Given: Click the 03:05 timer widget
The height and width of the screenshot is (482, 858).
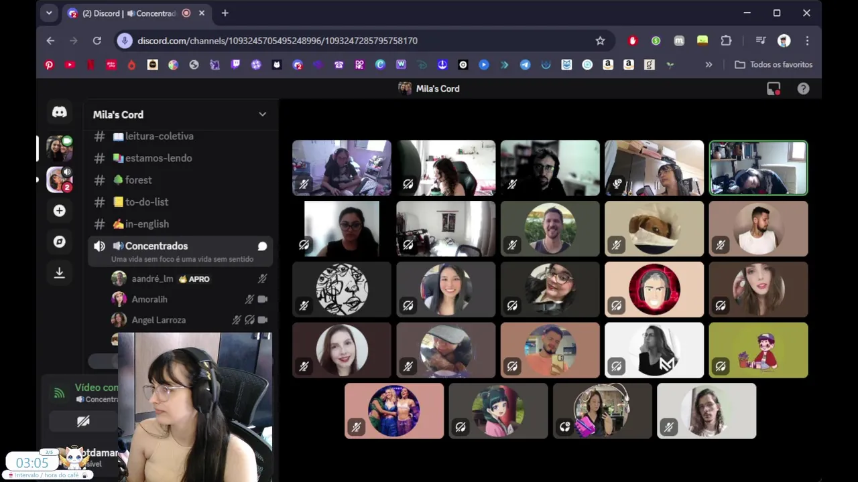Looking at the screenshot, I should pos(33,463).
